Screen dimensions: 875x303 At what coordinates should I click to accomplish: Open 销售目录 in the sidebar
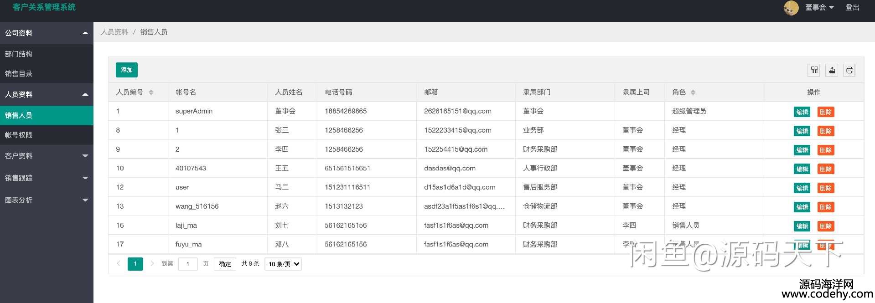coord(47,73)
